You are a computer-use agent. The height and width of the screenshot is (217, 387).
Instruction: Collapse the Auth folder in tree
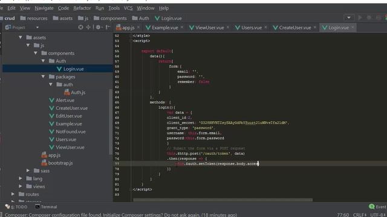click(43, 61)
